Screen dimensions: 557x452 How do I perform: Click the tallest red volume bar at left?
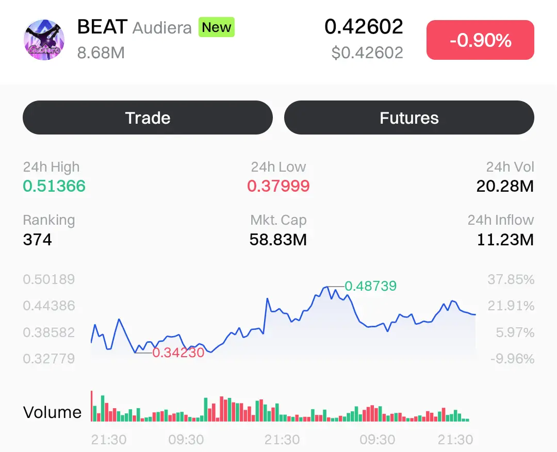point(92,406)
